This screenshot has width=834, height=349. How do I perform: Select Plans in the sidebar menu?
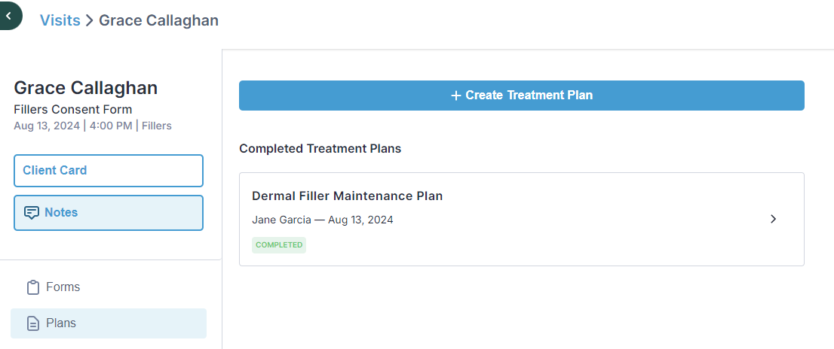(x=109, y=323)
